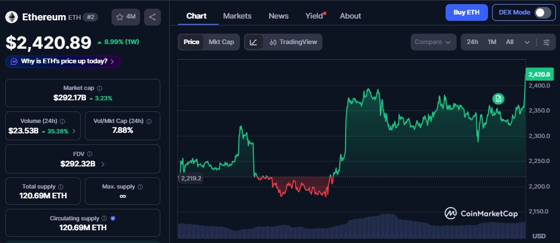
Task: Click the 7.88% Vol/Mkt Cap value
Action: (123, 130)
